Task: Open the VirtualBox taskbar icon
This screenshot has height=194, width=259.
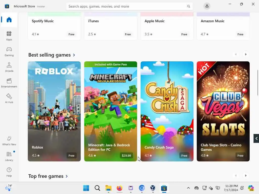Action: [x=153, y=188]
